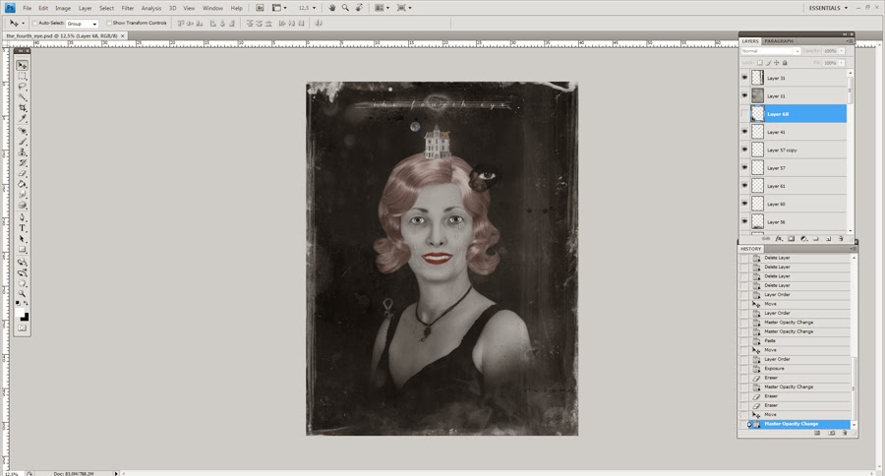Open the Filter menu
The width and height of the screenshot is (885, 476).
[x=128, y=8]
